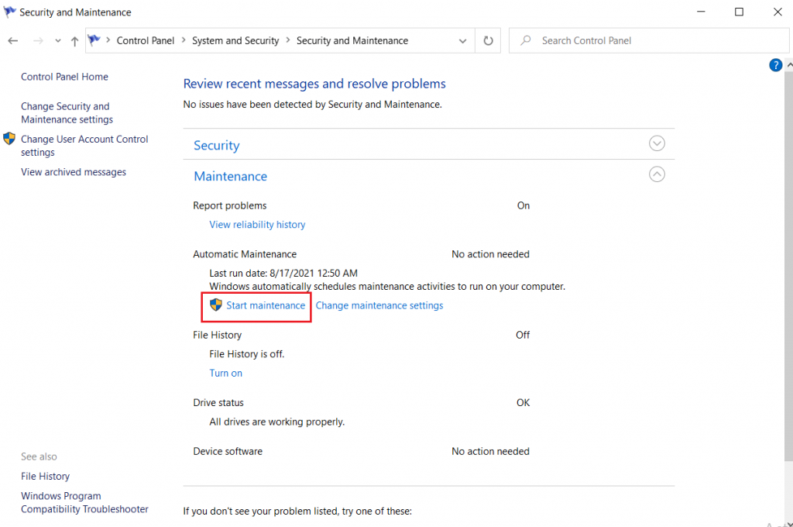Select Control Panel in the breadcrumb
The width and height of the screenshot is (793, 527).
click(145, 40)
